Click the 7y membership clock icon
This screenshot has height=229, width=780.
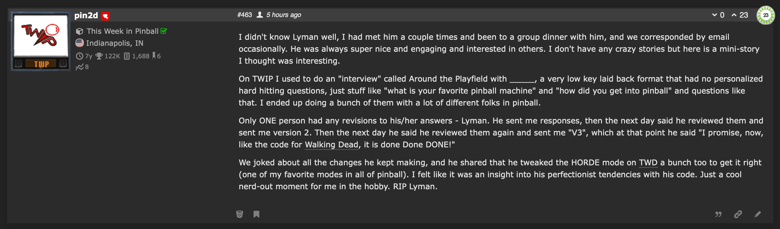[x=79, y=56]
